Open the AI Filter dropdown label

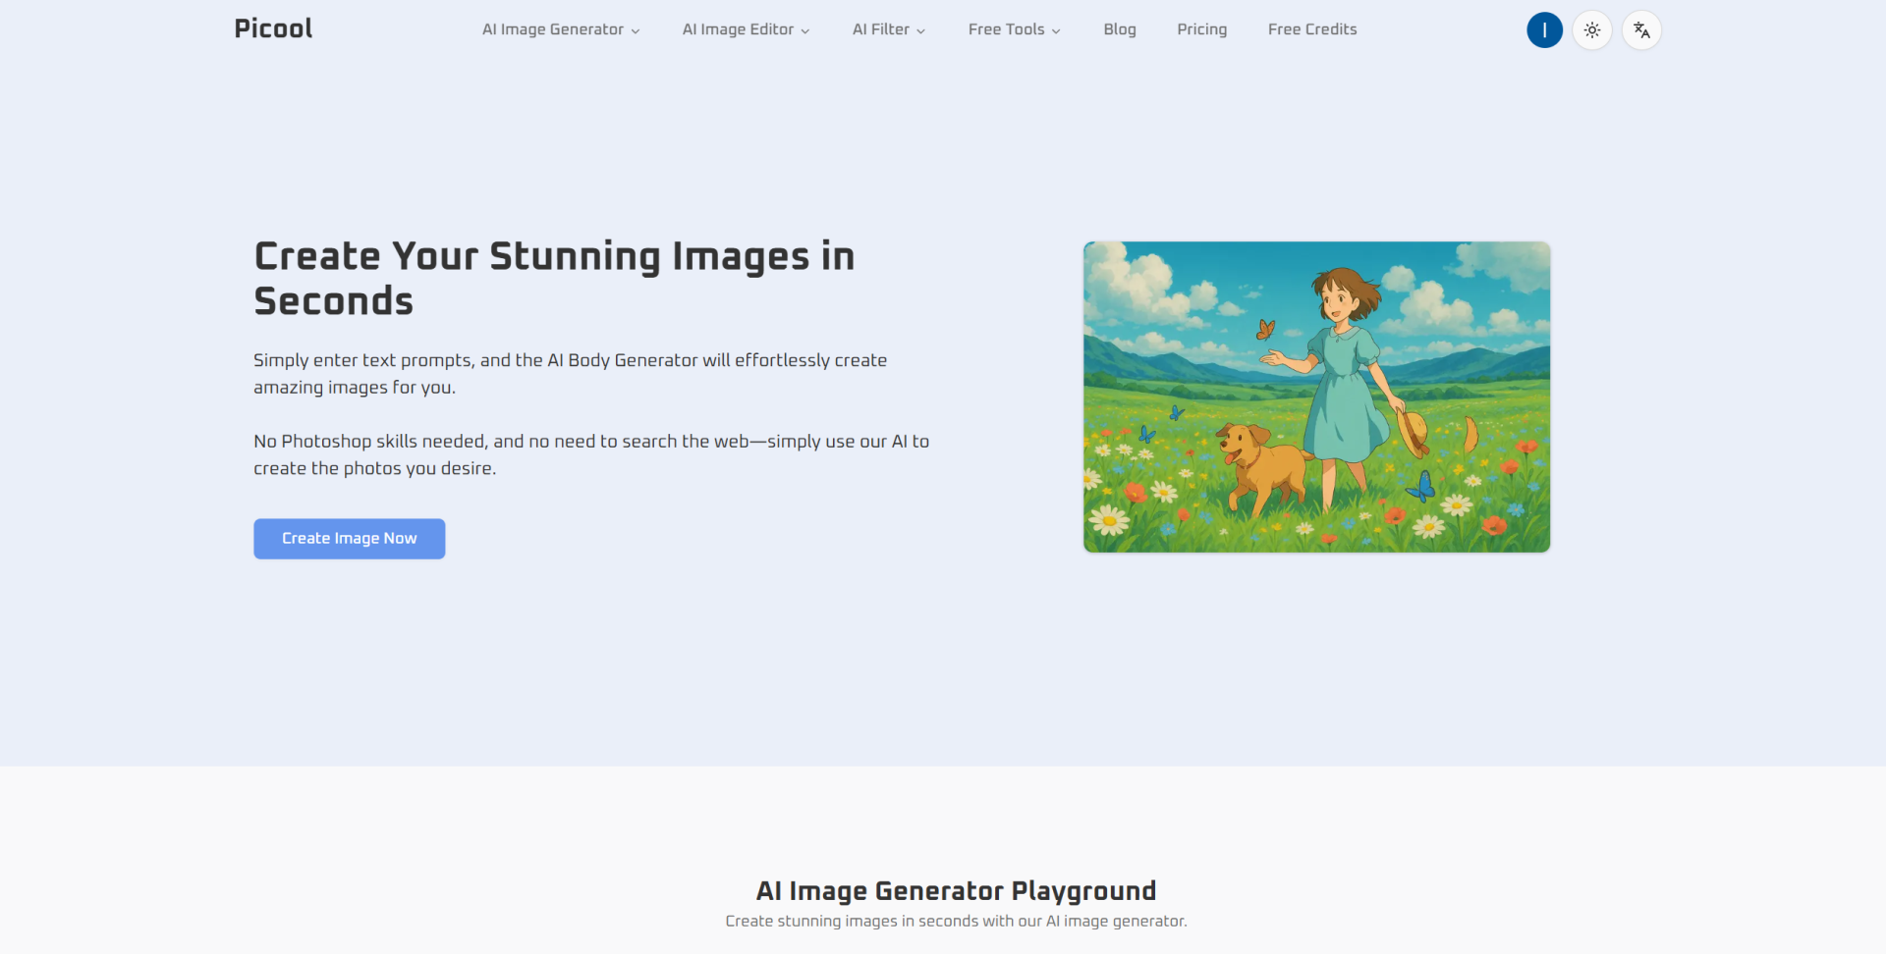(x=880, y=29)
